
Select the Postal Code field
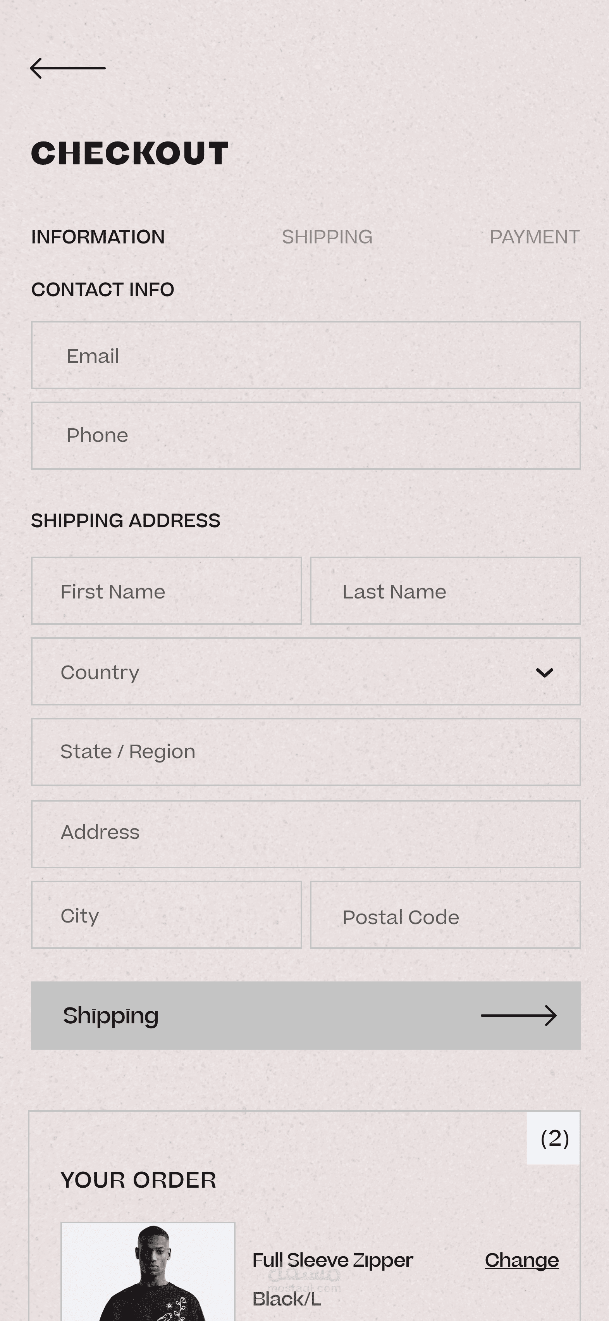pos(446,915)
